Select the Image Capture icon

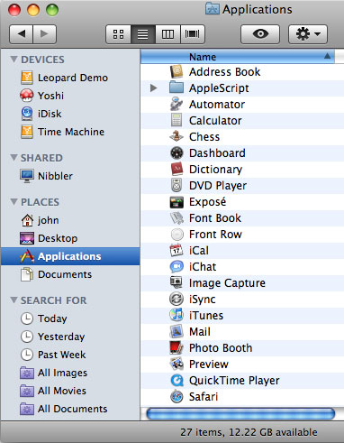coord(177,282)
